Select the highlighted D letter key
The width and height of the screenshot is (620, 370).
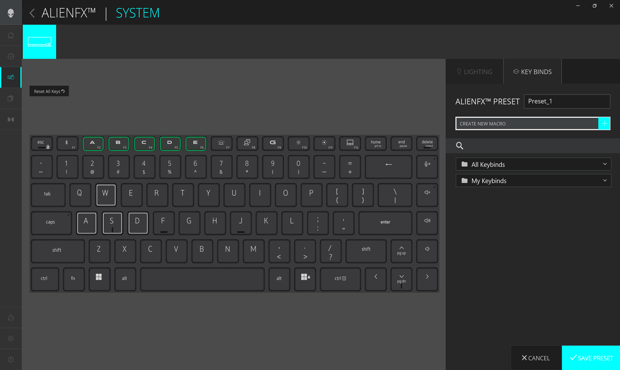click(x=138, y=223)
